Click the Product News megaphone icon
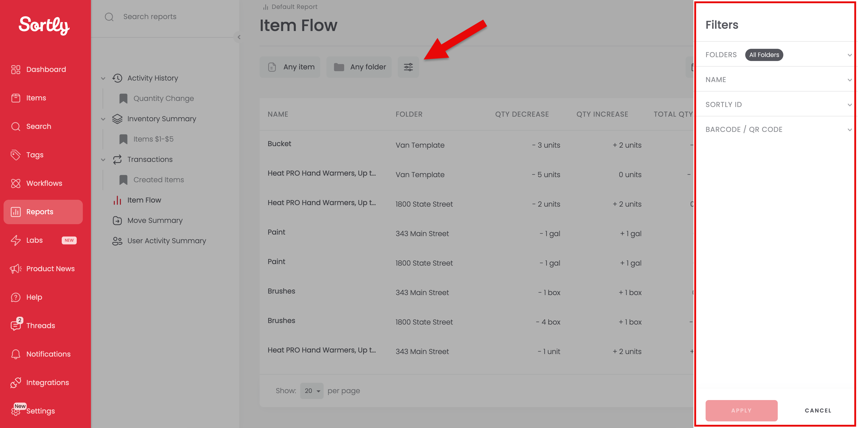This screenshot has width=858, height=428. pos(16,269)
